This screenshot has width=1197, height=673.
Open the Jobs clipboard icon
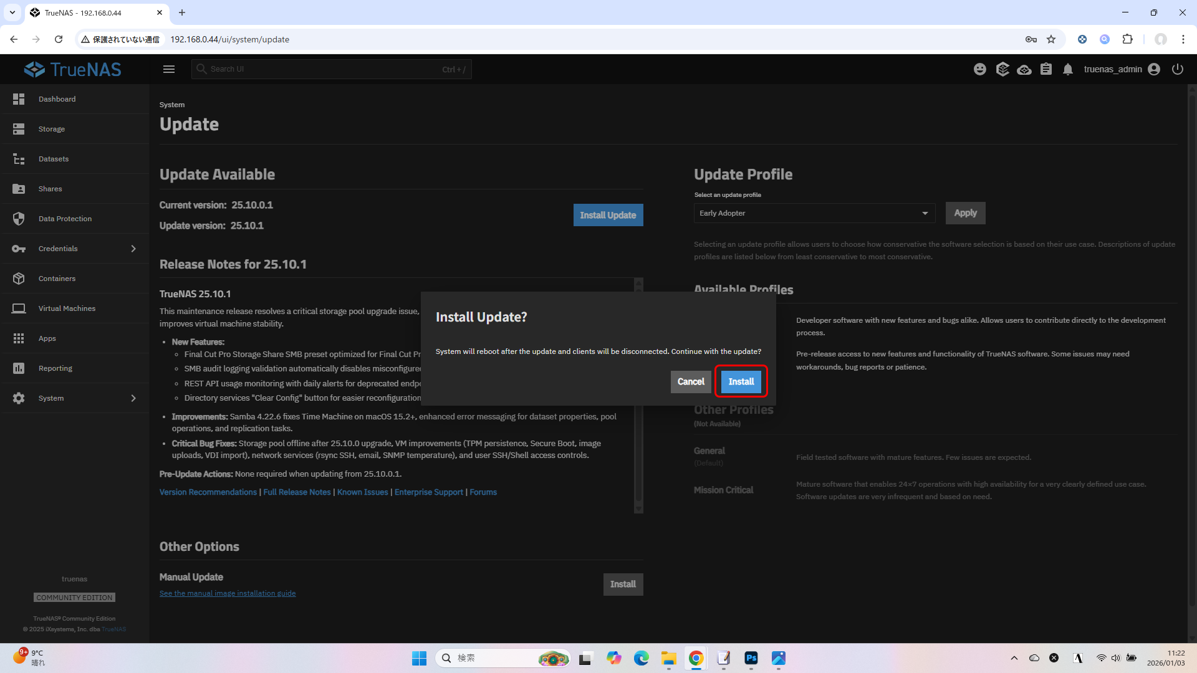coord(1046,69)
